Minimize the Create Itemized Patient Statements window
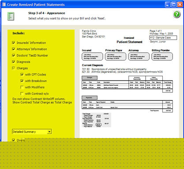This screenshot has height=169, width=184. (x=168, y=4)
